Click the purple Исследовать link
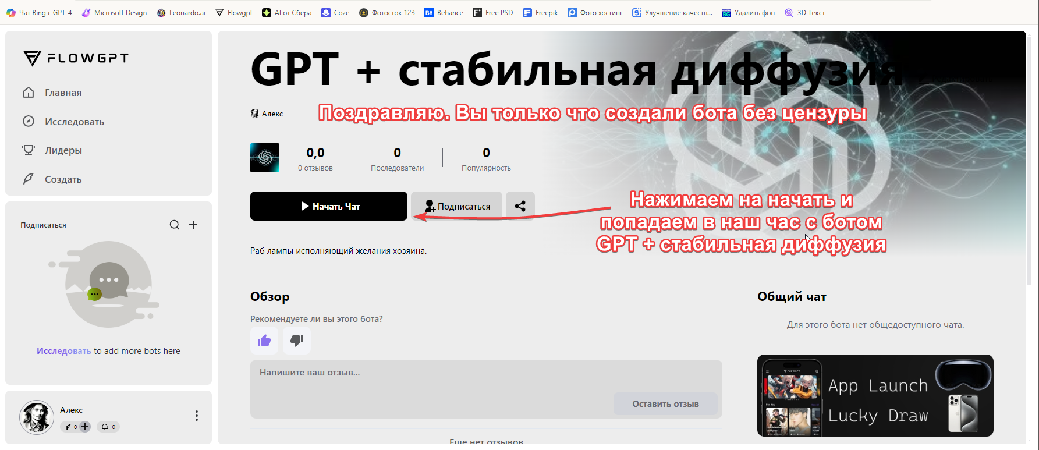Screen dimensions: 1039x450 click(x=63, y=351)
